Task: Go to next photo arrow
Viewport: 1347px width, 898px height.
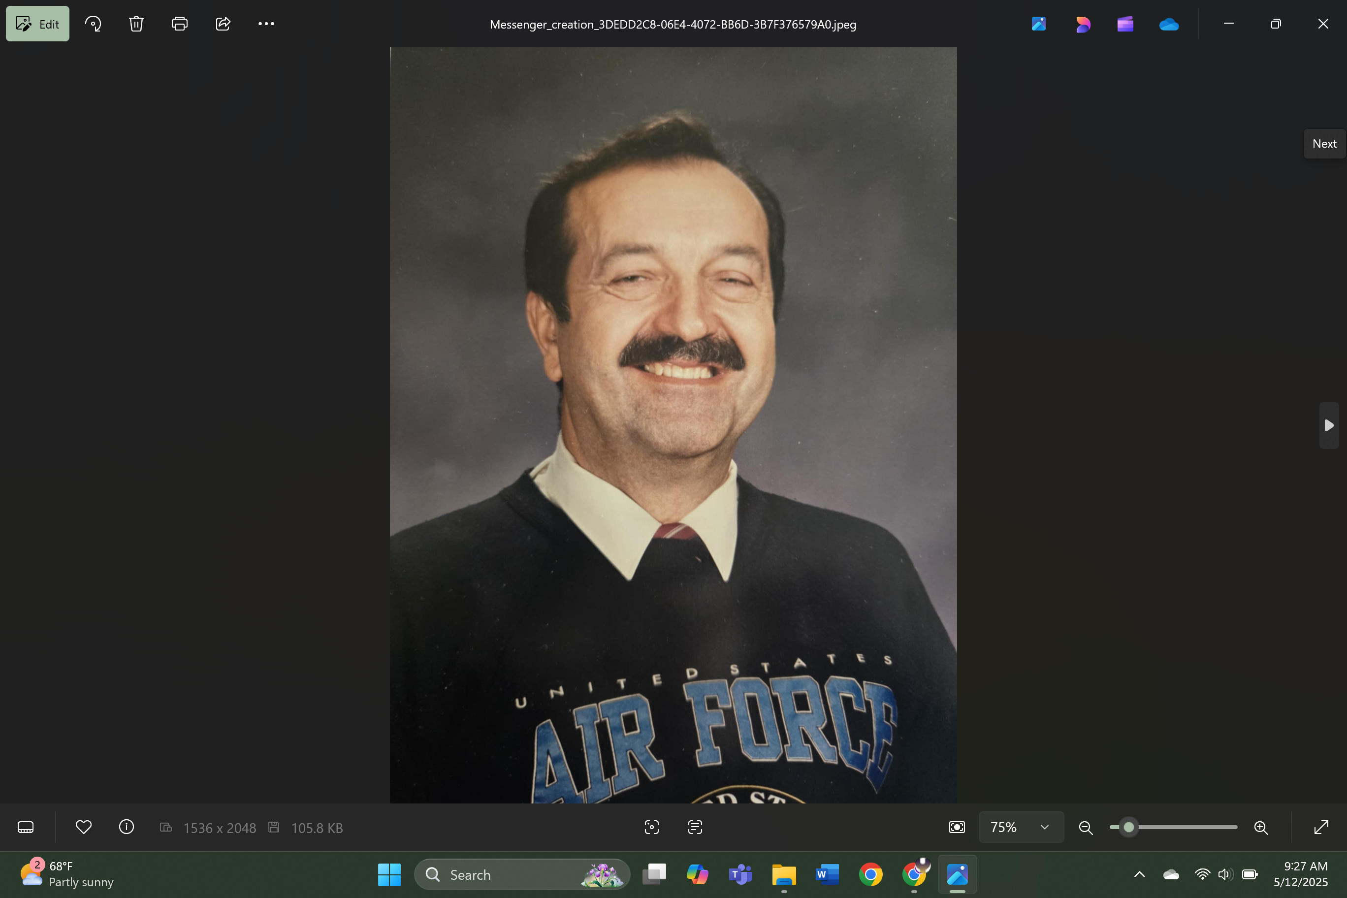Action: (1329, 425)
